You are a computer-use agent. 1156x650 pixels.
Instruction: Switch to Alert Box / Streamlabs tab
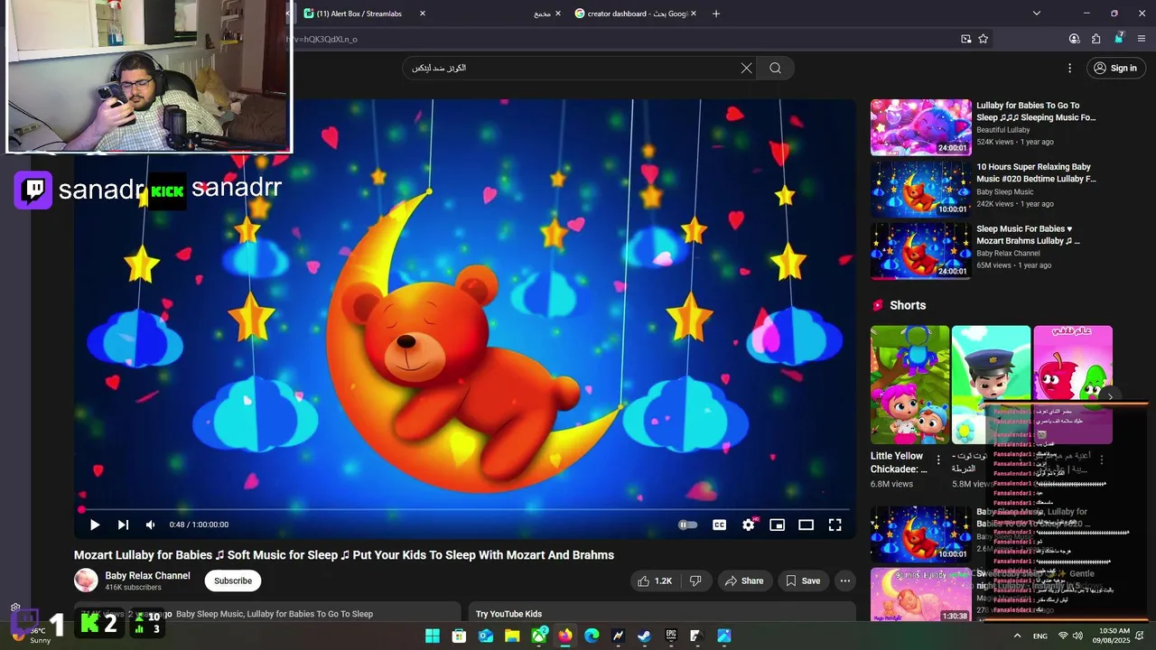coord(358,14)
